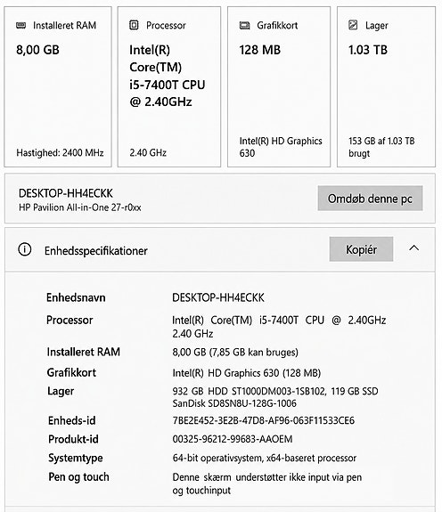Click the Enhedsspecifikationer info circle icon

tap(24, 249)
